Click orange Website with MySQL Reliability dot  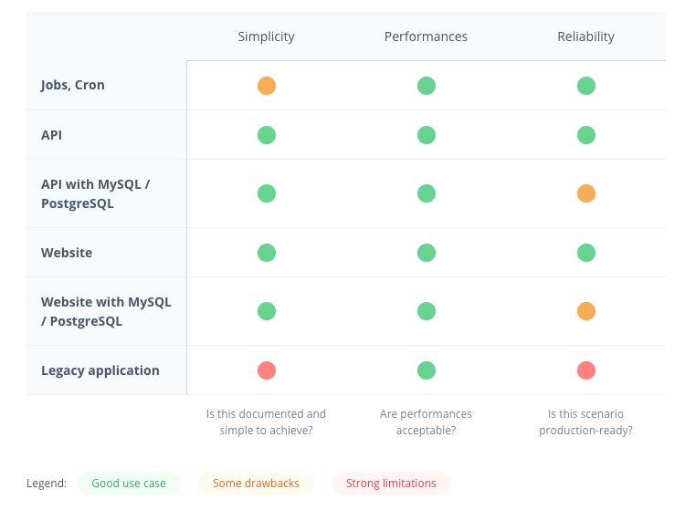586,311
